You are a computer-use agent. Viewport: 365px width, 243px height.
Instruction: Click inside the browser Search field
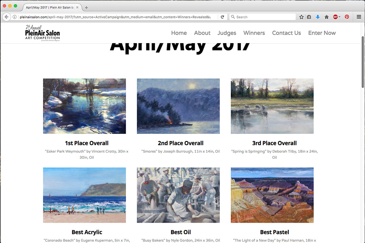coord(262,17)
